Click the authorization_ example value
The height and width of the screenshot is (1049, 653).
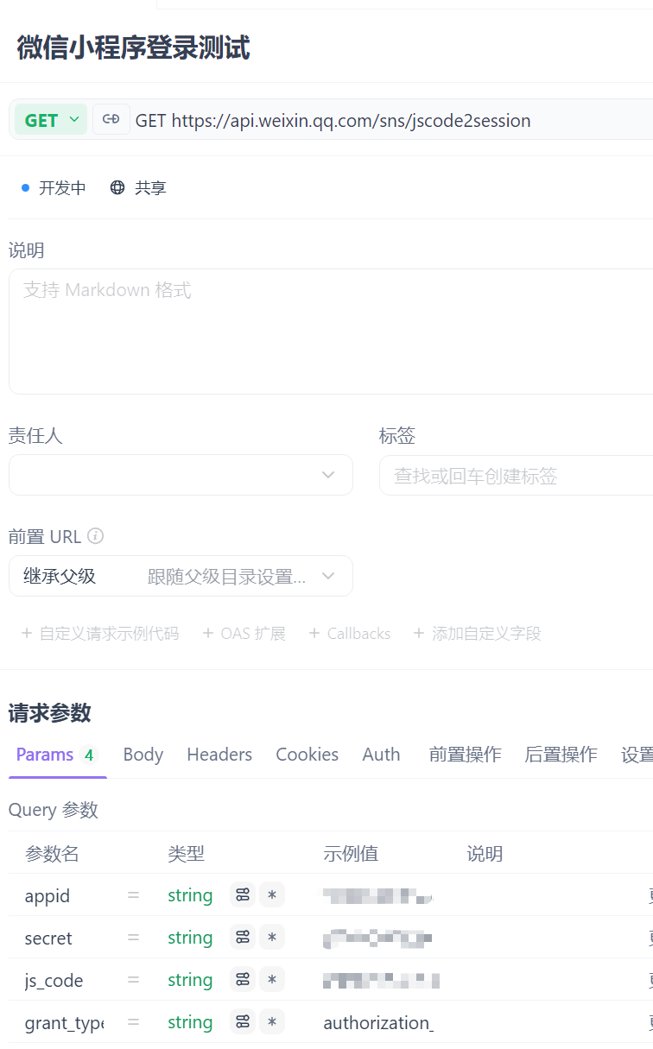pos(377,1022)
